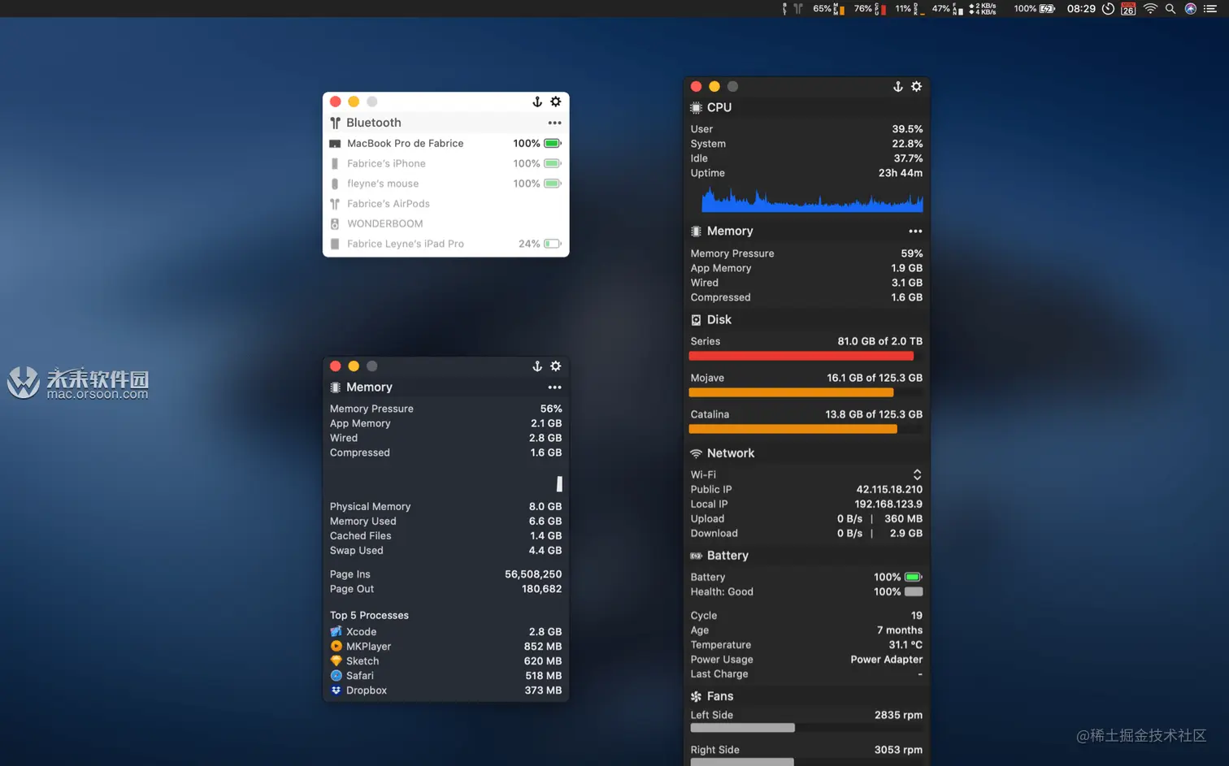Click the Left Side fan speed bar

tap(742, 728)
